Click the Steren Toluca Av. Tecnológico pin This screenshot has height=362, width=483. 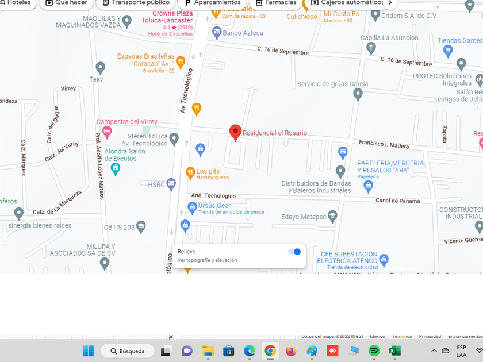tap(174, 139)
